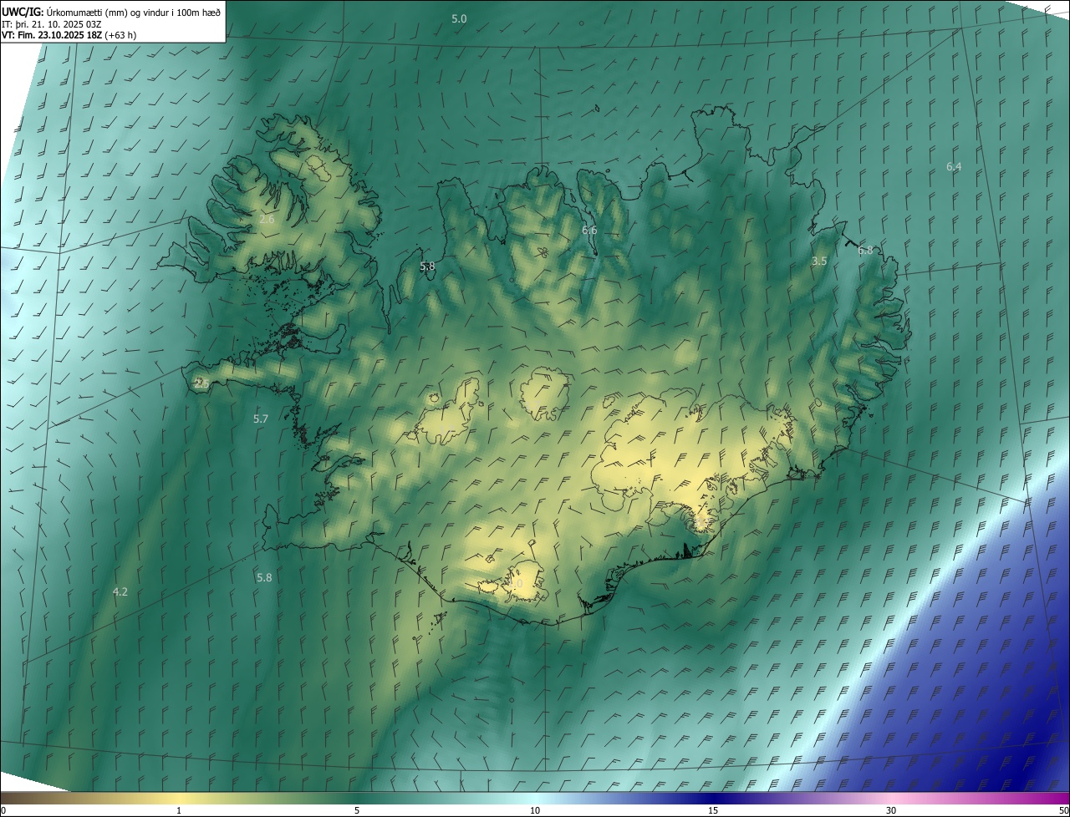Image resolution: width=1070 pixels, height=817 pixels.
Task: Click the 3.5 value label
Action: 819,261
